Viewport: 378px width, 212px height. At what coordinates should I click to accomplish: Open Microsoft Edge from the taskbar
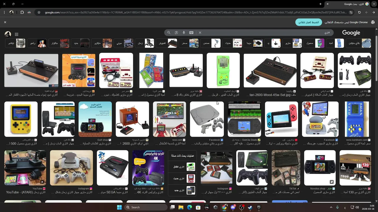click(x=190, y=207)
